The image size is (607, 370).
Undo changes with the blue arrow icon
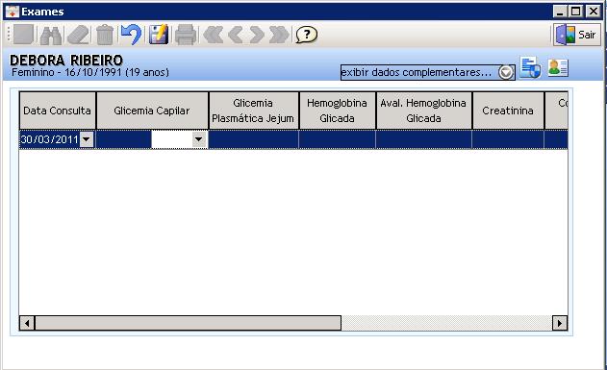(x=131, y=35)
